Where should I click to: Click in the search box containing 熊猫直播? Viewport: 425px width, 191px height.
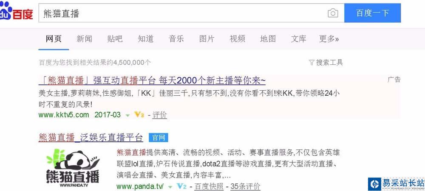pyautogui.click(x=183, y=13)
